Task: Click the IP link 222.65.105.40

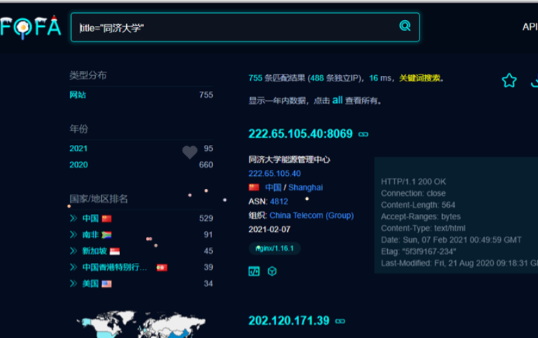Action: (274, 173)
